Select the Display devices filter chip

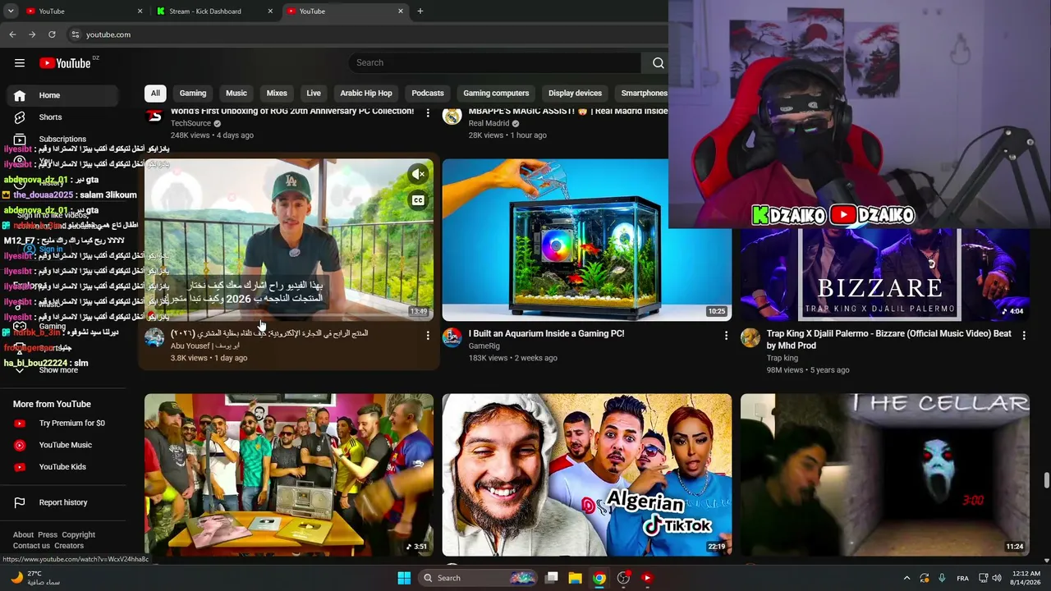pos(575,93)
